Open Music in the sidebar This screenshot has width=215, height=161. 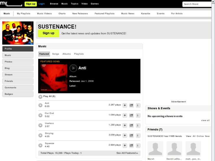pos(18,55)
